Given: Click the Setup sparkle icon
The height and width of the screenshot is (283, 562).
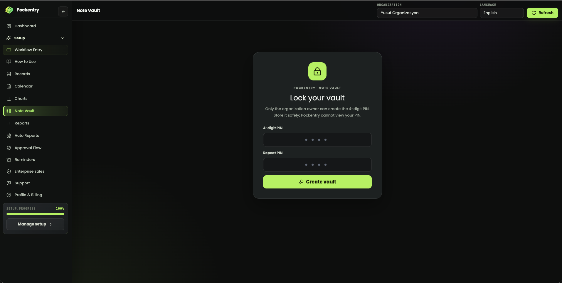Looking at the screenshot, I should click(x=9, y=38).
